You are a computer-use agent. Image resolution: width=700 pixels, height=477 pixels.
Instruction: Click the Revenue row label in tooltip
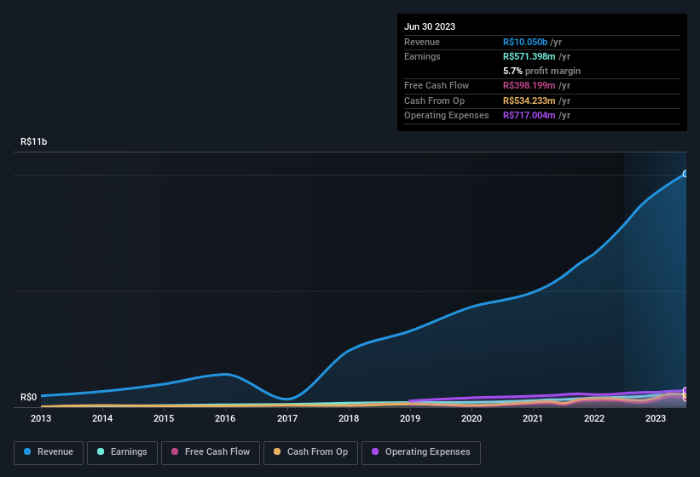[x=422, y=42]
